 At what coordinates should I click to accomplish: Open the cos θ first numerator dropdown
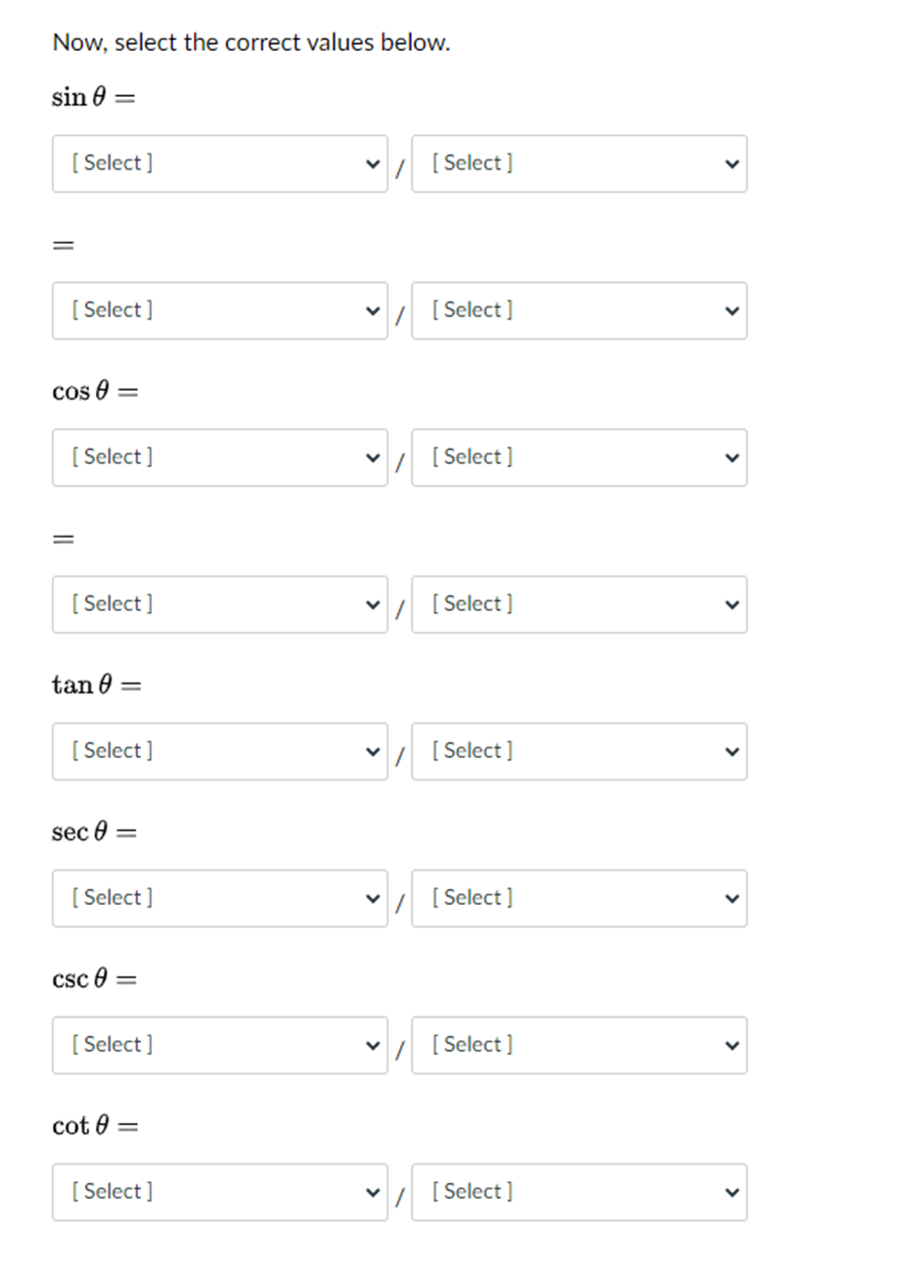pyautogui.click(x=220, y=457)
